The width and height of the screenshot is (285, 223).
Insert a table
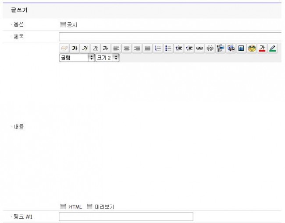[x=241, y=48]
